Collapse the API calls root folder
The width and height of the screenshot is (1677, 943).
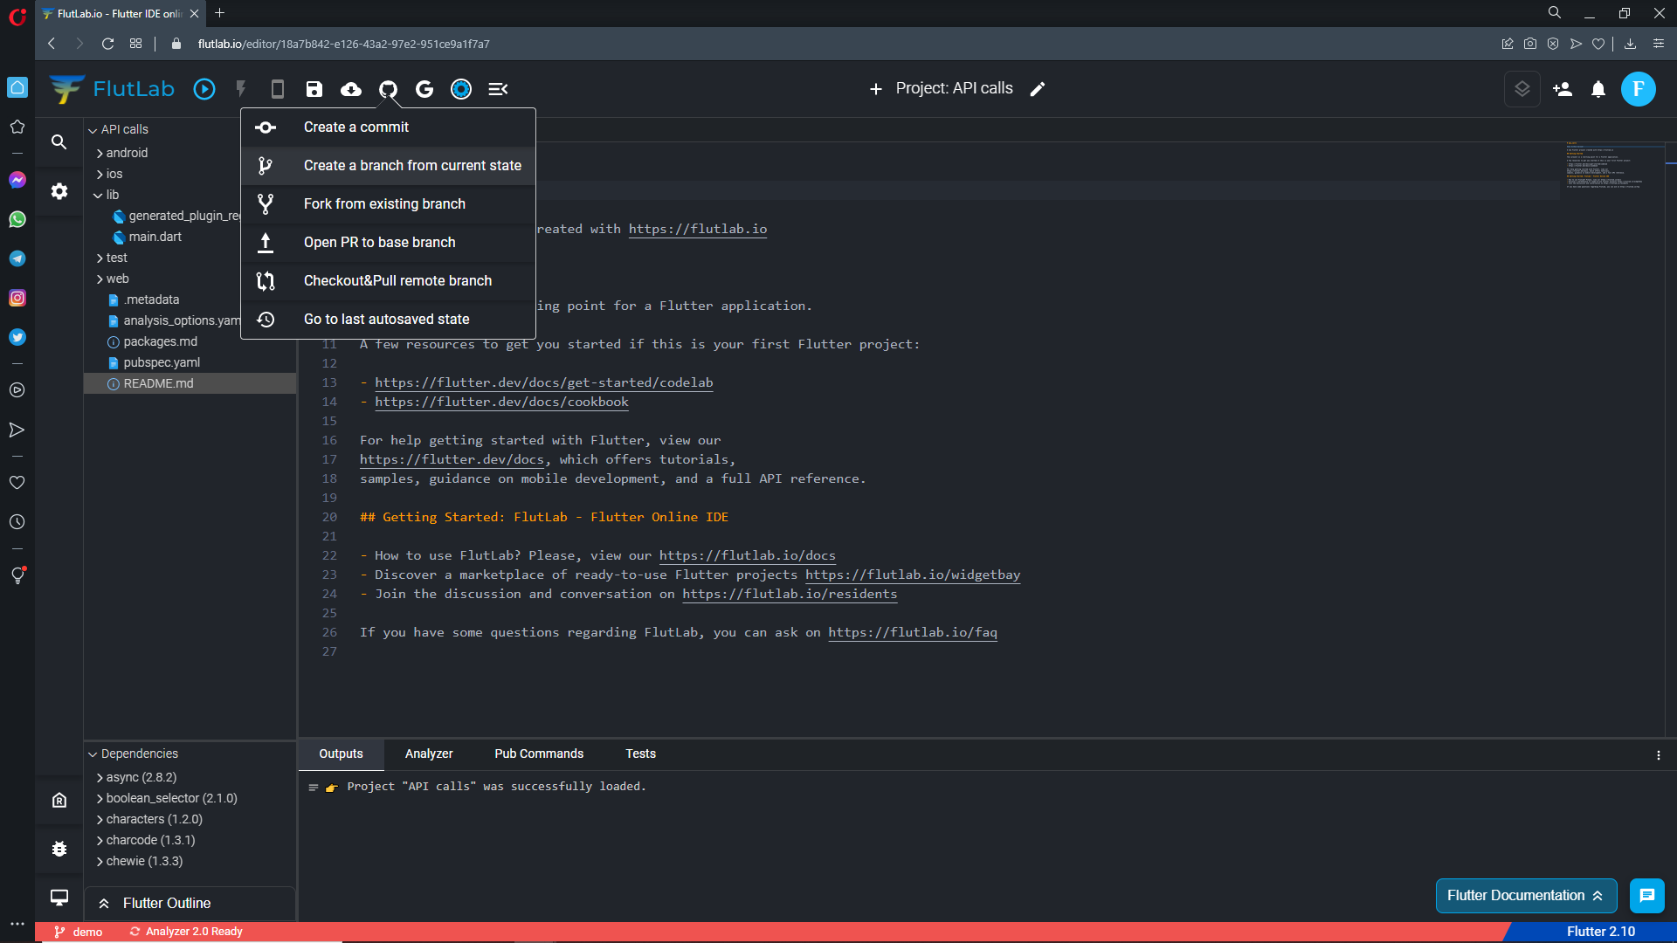93,129
